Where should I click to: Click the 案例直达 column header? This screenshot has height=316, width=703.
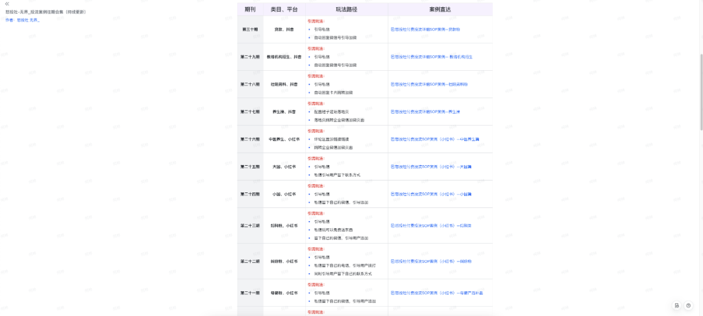click(x=440, y=9)
